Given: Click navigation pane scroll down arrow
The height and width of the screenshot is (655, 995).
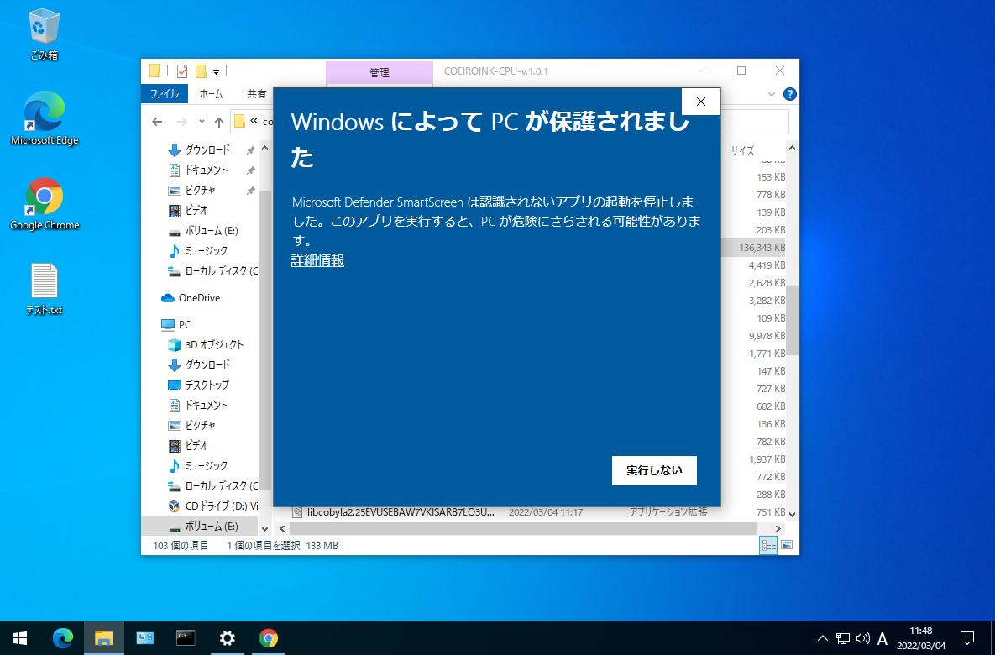Looking at the screenshot, I should tap(264, 527).
